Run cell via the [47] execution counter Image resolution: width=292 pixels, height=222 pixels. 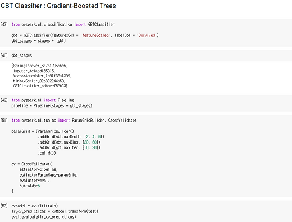coord(4,24)
